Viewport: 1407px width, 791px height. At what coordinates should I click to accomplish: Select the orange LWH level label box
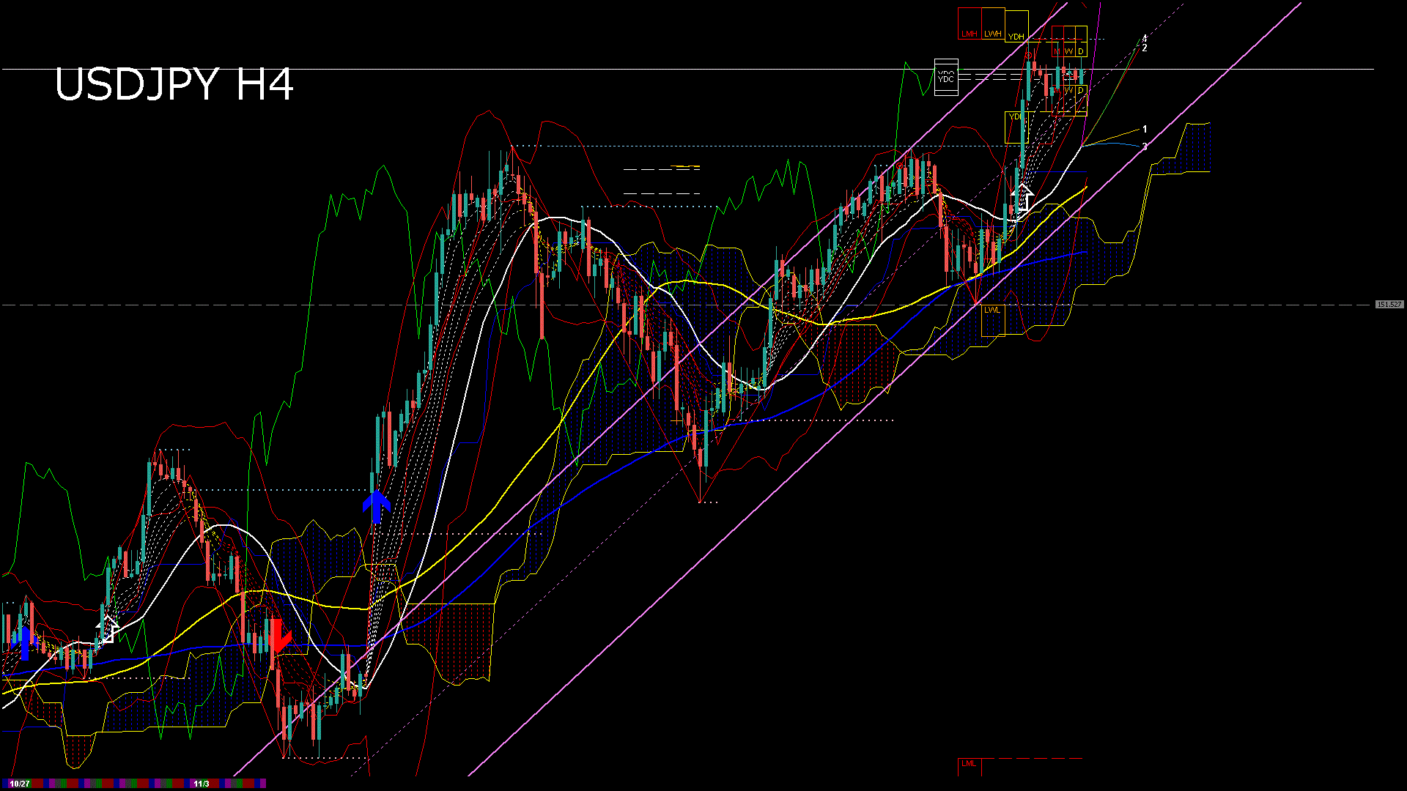[992, 34]
